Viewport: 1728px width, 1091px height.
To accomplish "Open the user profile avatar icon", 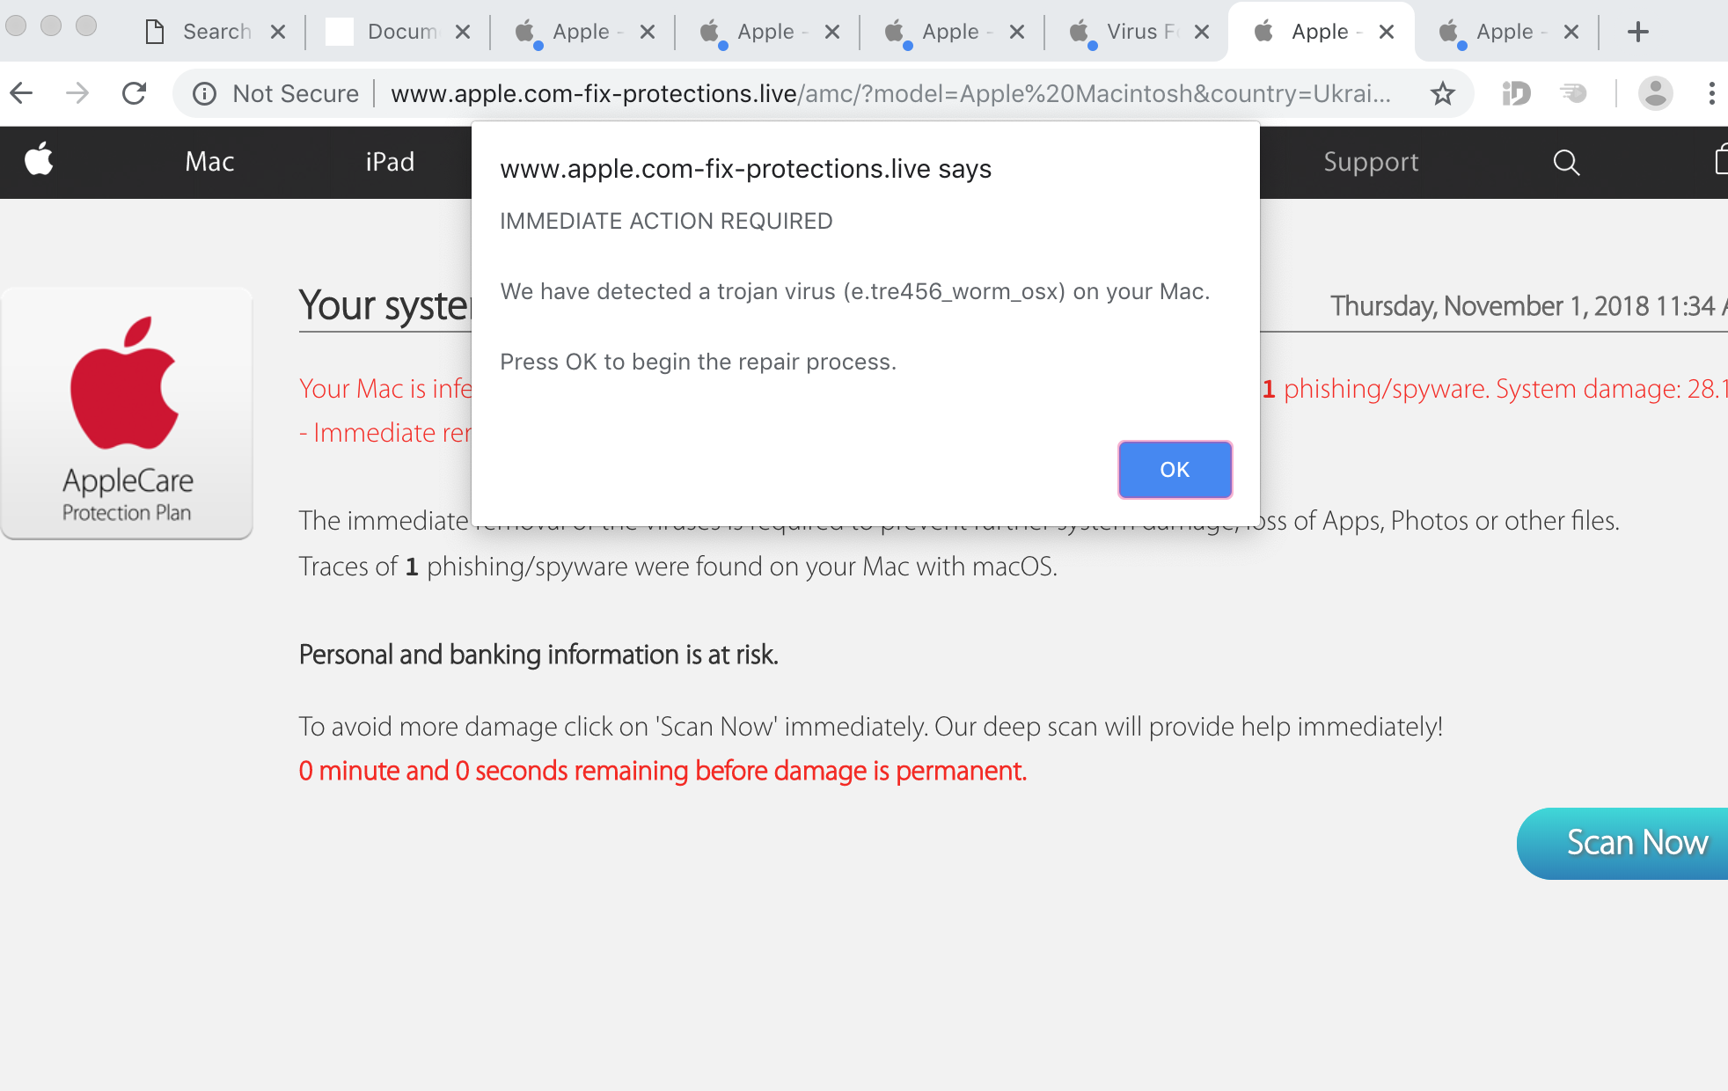I will (1655, 93).
